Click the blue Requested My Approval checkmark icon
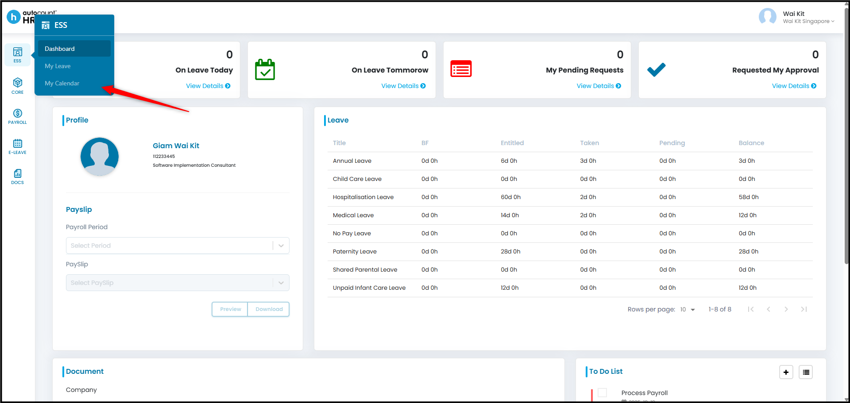850x403 pixels. tap(656, 69)
